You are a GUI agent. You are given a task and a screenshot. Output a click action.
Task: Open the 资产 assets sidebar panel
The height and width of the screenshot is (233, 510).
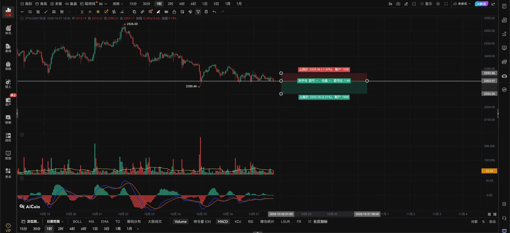pos(8,102)
